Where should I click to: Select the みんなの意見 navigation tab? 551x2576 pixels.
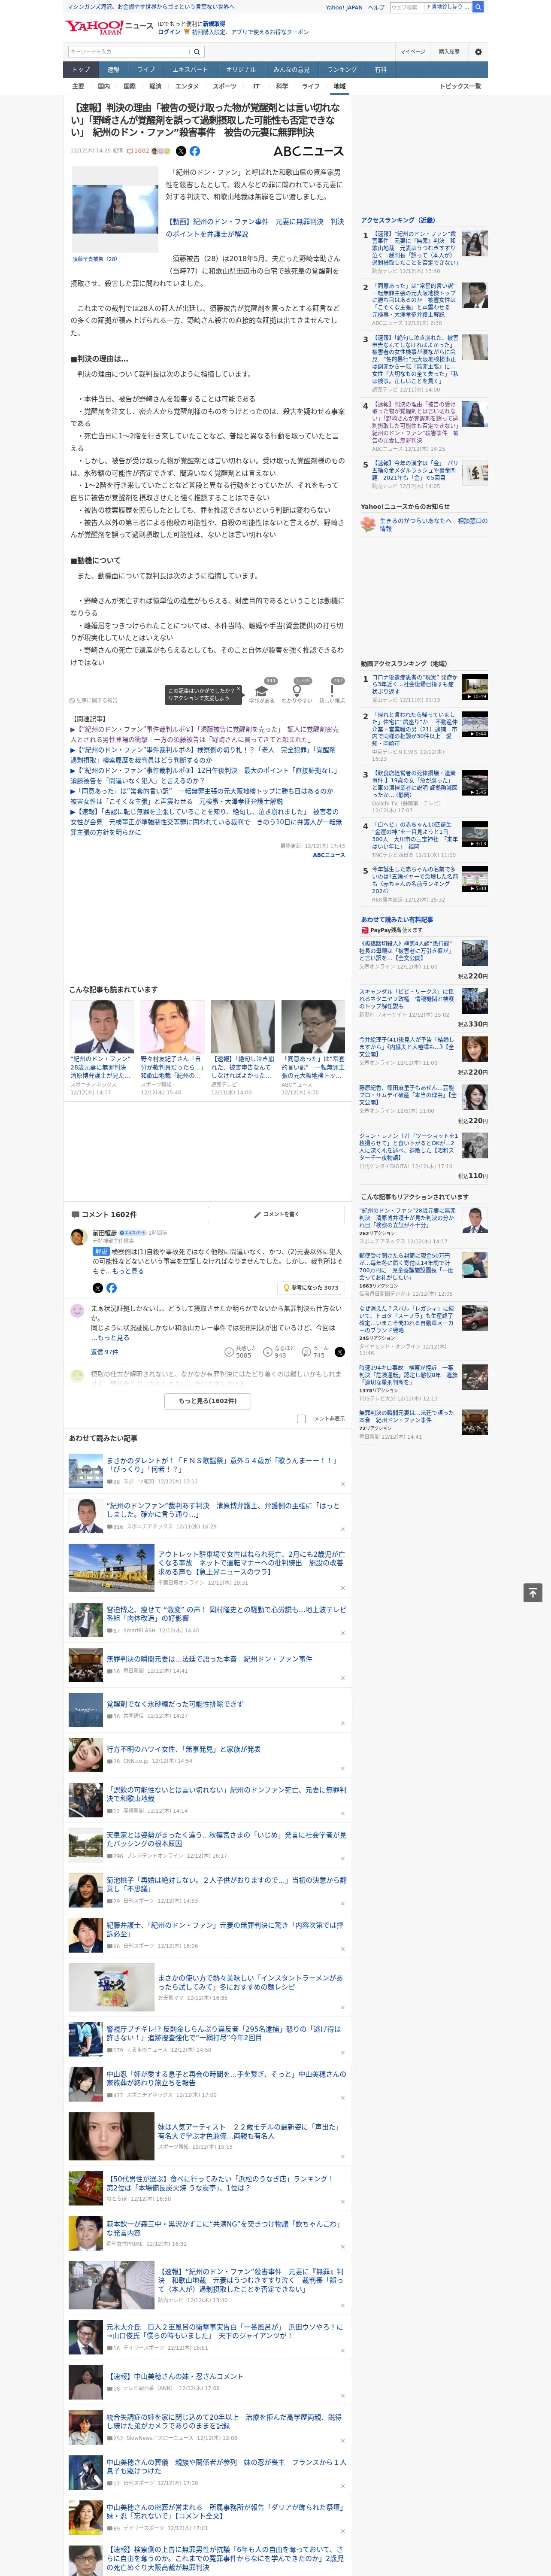(292, 69)
